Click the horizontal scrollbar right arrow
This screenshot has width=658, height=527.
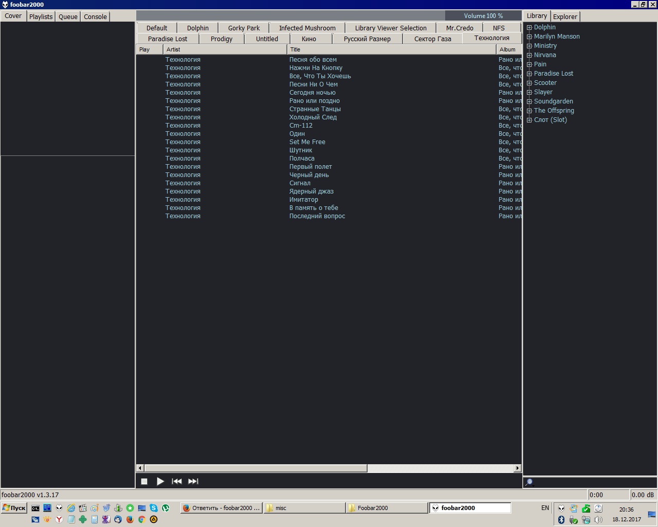point(517,468)
